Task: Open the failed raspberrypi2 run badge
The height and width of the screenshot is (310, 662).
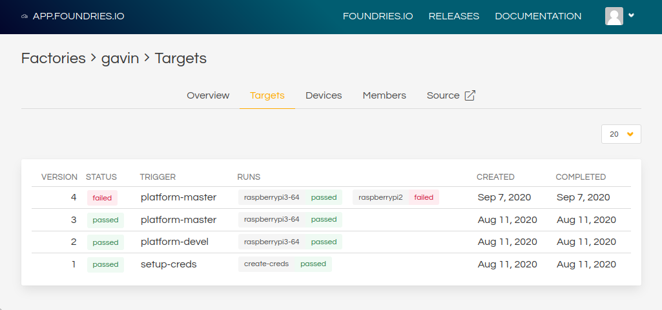Action: 396,197
